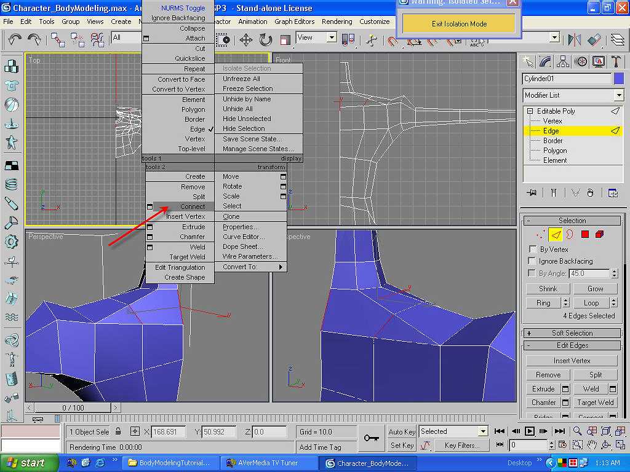Click the object color swatch

619,79
